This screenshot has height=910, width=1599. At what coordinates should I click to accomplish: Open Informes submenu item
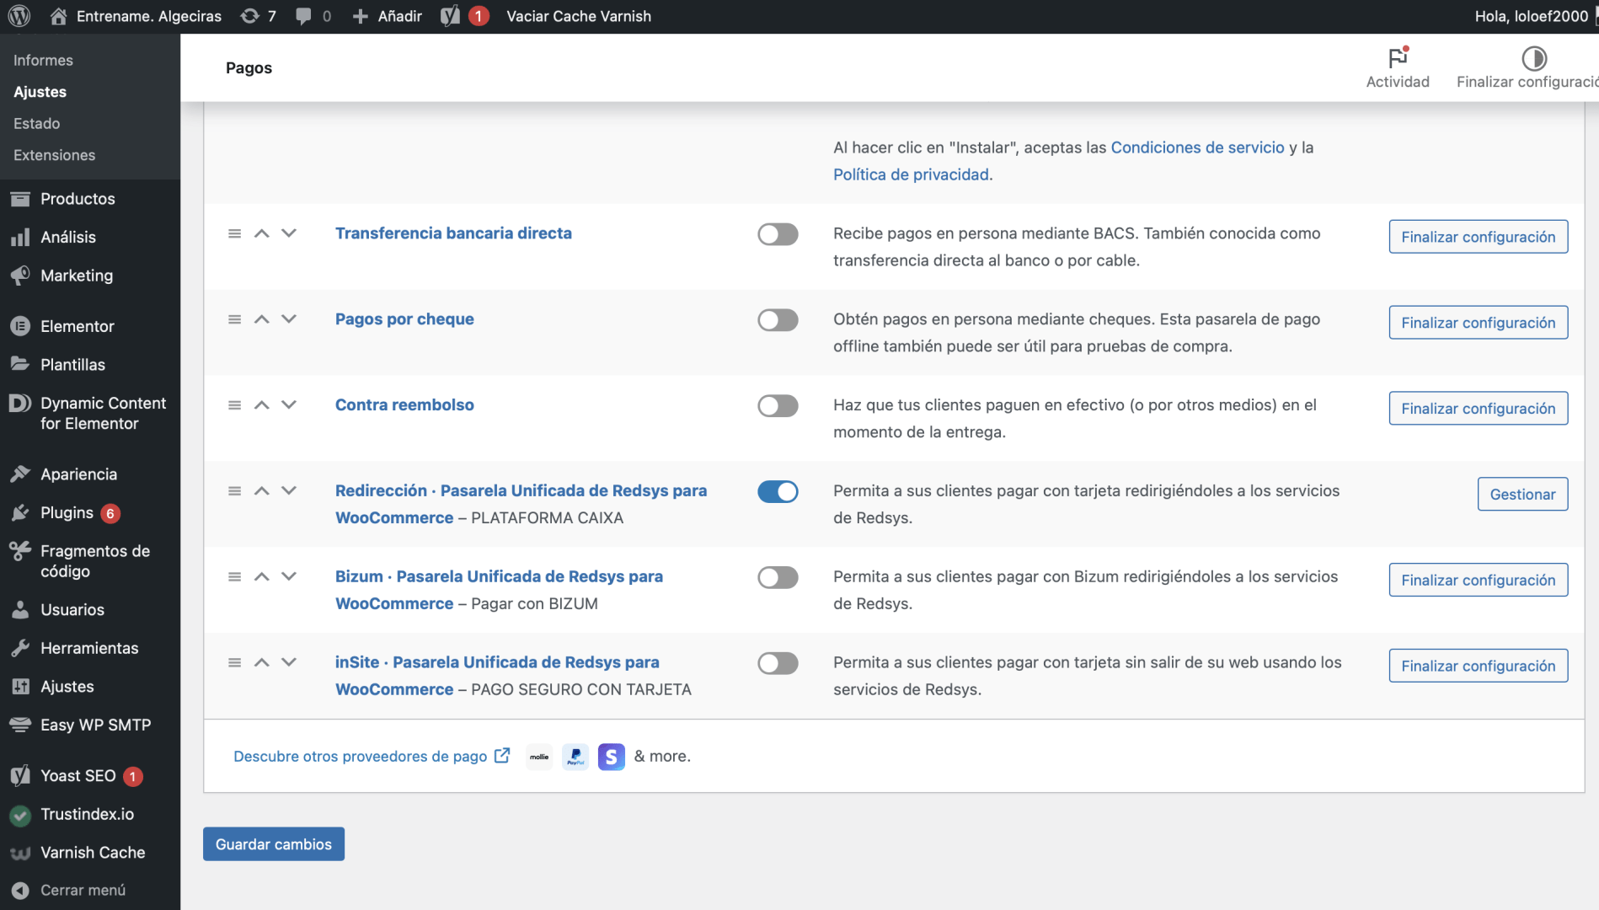coord(43,61)
